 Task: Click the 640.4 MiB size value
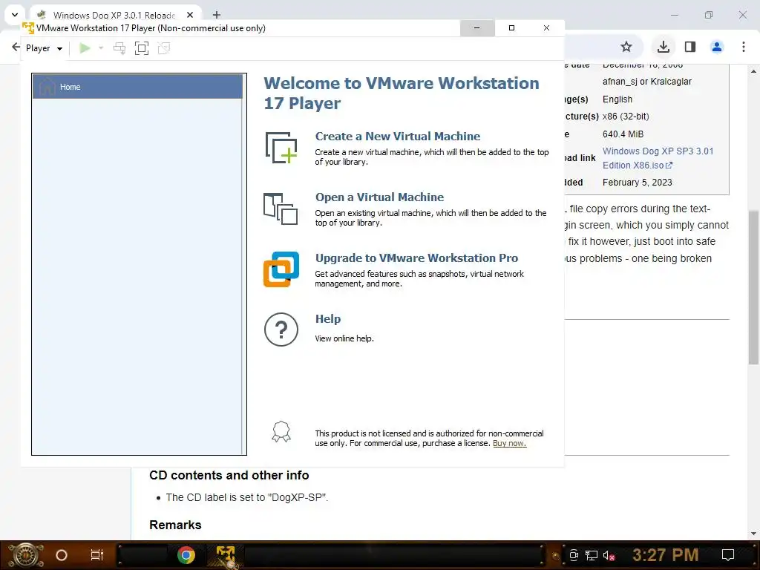(x=623, y=134)
